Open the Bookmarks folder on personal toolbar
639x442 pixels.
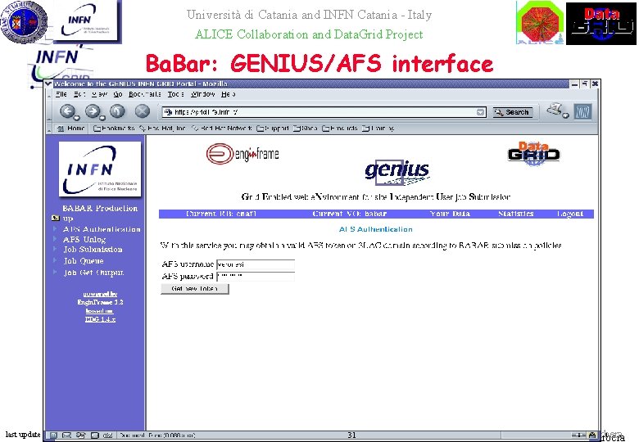click(114, 129)
